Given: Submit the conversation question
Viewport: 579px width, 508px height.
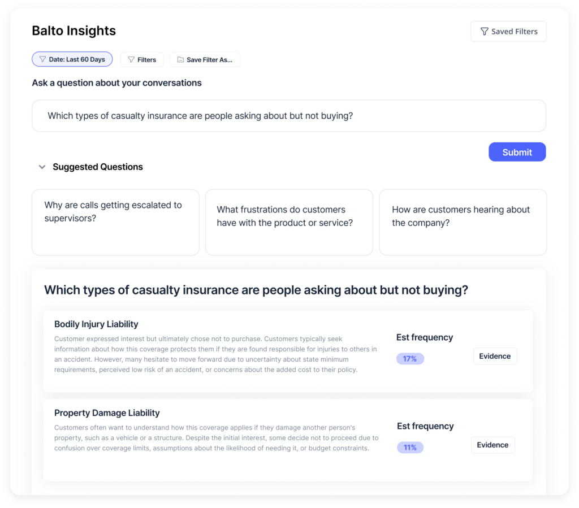Looking at the screenshot, I should pyautogui.click(x=517, y=152).
